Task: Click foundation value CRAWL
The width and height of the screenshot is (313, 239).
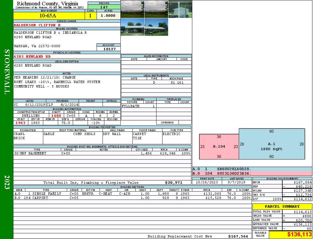Action: click(19, 134)
